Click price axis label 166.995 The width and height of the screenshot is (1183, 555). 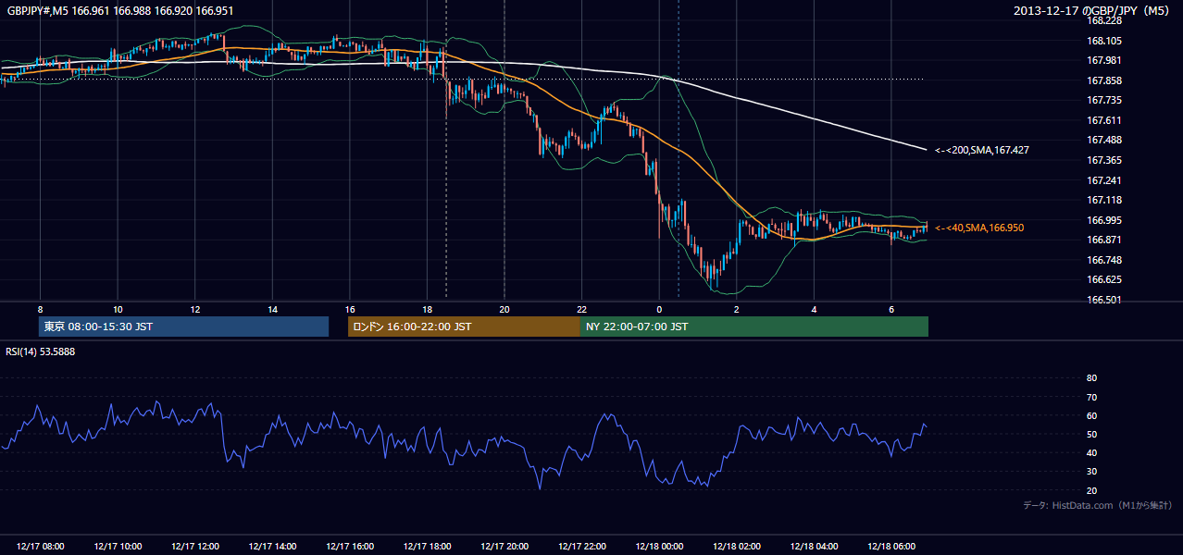(1104, 220)
